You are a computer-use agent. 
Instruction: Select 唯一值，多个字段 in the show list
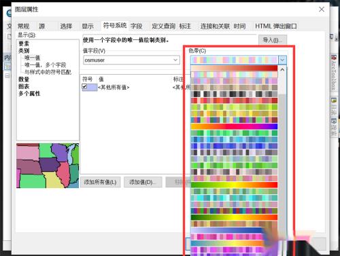pyautogui.click(x=45, y=65)
